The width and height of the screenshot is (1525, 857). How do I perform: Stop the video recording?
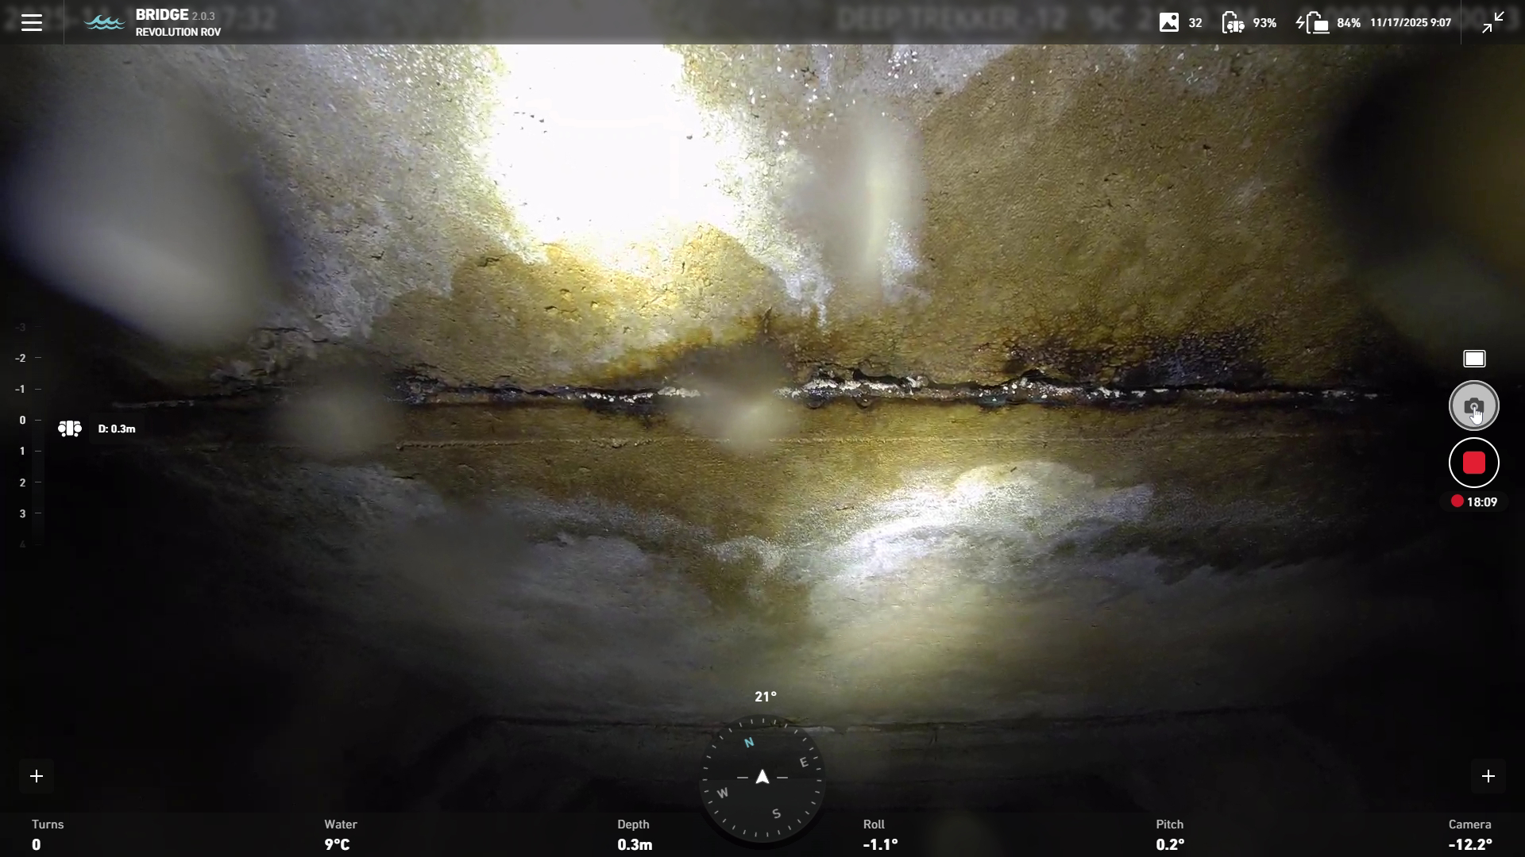coord(1473,463)
